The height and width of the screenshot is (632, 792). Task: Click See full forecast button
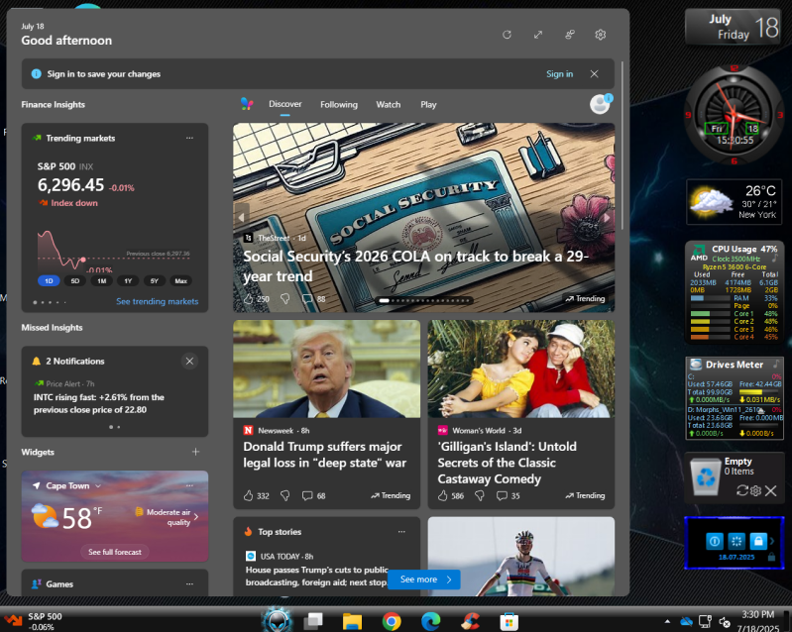[115, 552]
